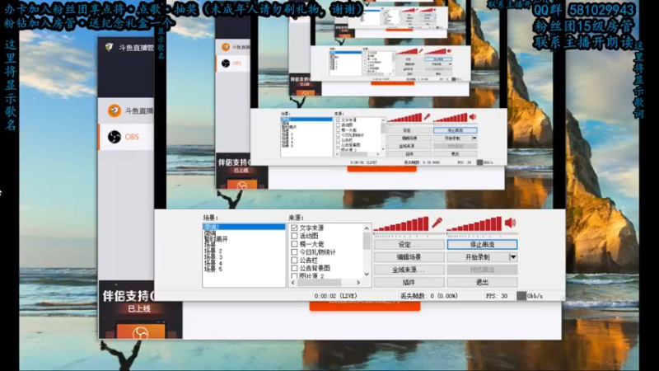Click the sources list horizontal scrollbar thumb
This screenshot has width=659, height=371.
[x=320, y=283]
